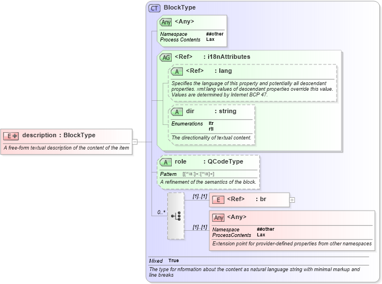Click the '0..*' cardinality label of the choice
This screenshot has height=284, width=382.
(x=161, y=212)
